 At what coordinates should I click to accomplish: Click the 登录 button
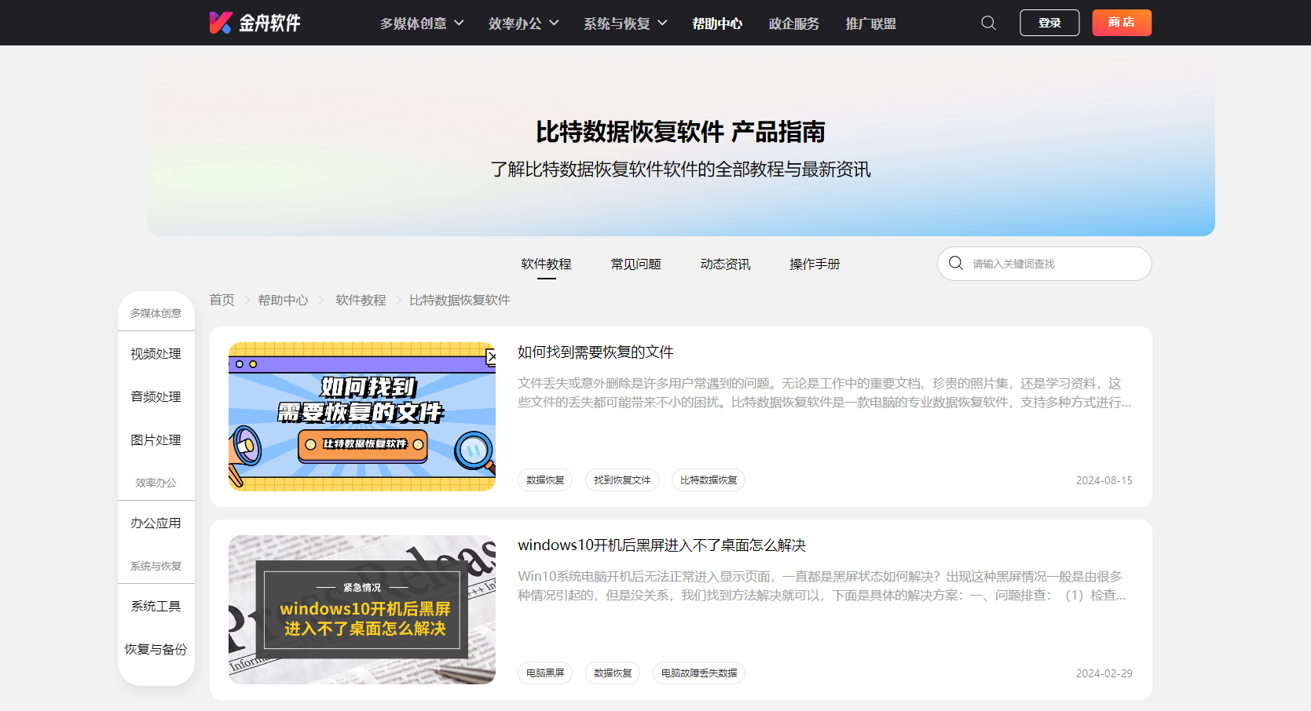pyautogui.click(x=1049, y=23)
